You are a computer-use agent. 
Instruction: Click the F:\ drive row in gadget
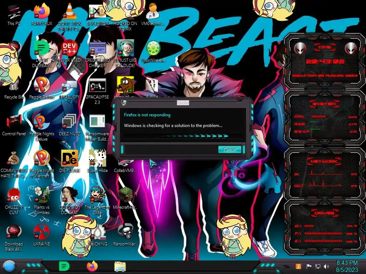[326, 233]
